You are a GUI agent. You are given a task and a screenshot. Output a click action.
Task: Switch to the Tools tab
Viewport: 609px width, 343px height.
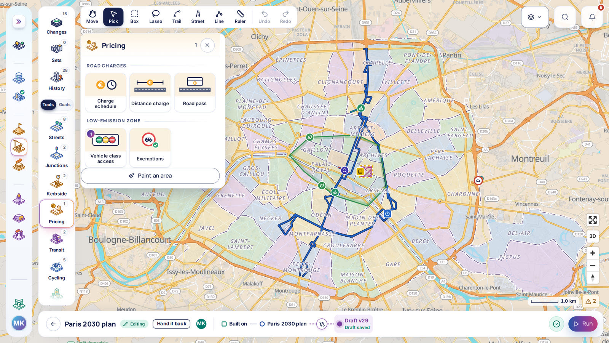point(48,104)
